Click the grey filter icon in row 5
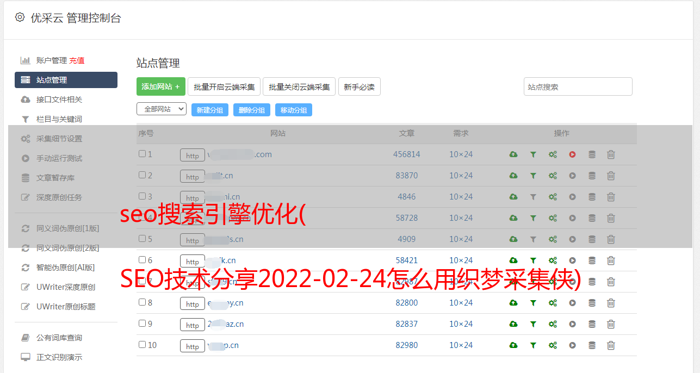700x373 pixels. 533,239
